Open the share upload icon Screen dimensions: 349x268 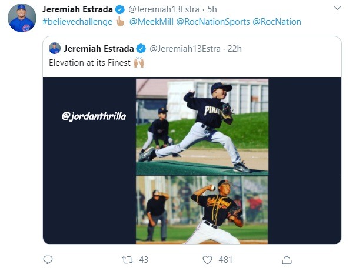(287, 260)
